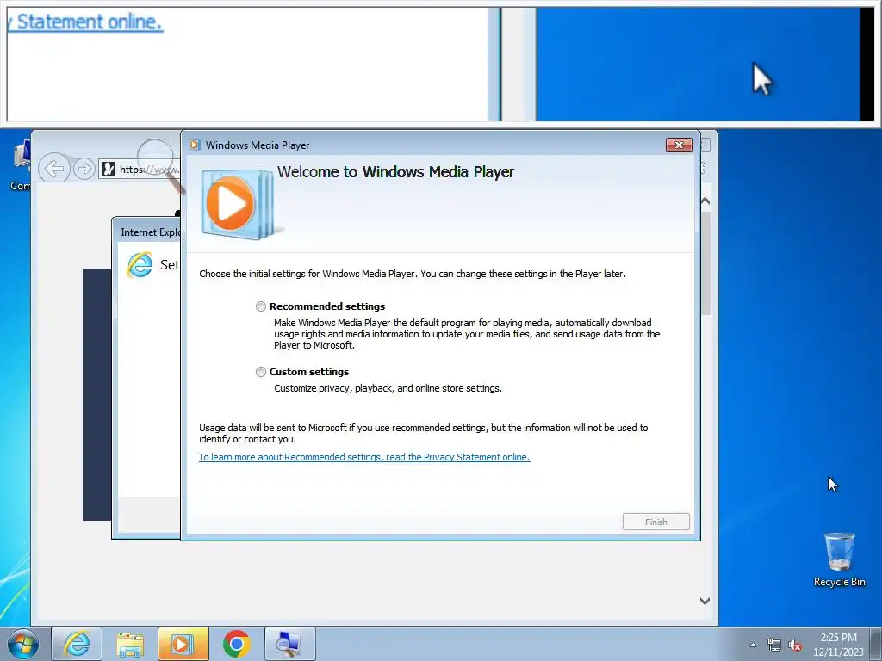Select the Recycle Bin desktop icon

pos(839,559)
